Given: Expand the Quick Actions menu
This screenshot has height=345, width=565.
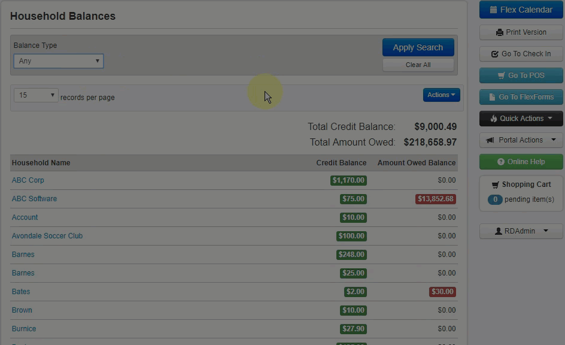Looking at the screenshot, I should click(521, 119).
